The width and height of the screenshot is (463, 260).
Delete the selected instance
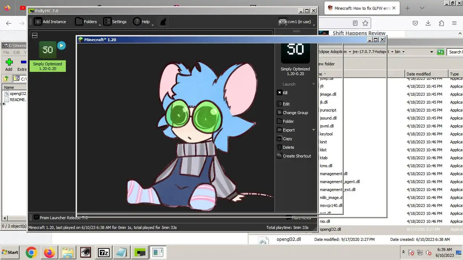286,147
